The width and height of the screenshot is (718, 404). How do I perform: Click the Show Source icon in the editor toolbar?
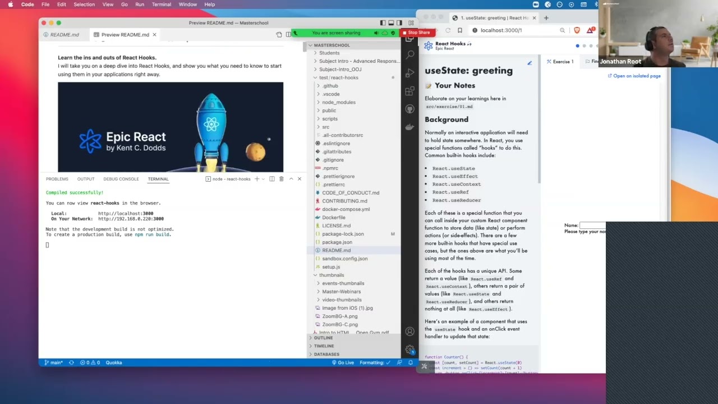click(279, 35)
